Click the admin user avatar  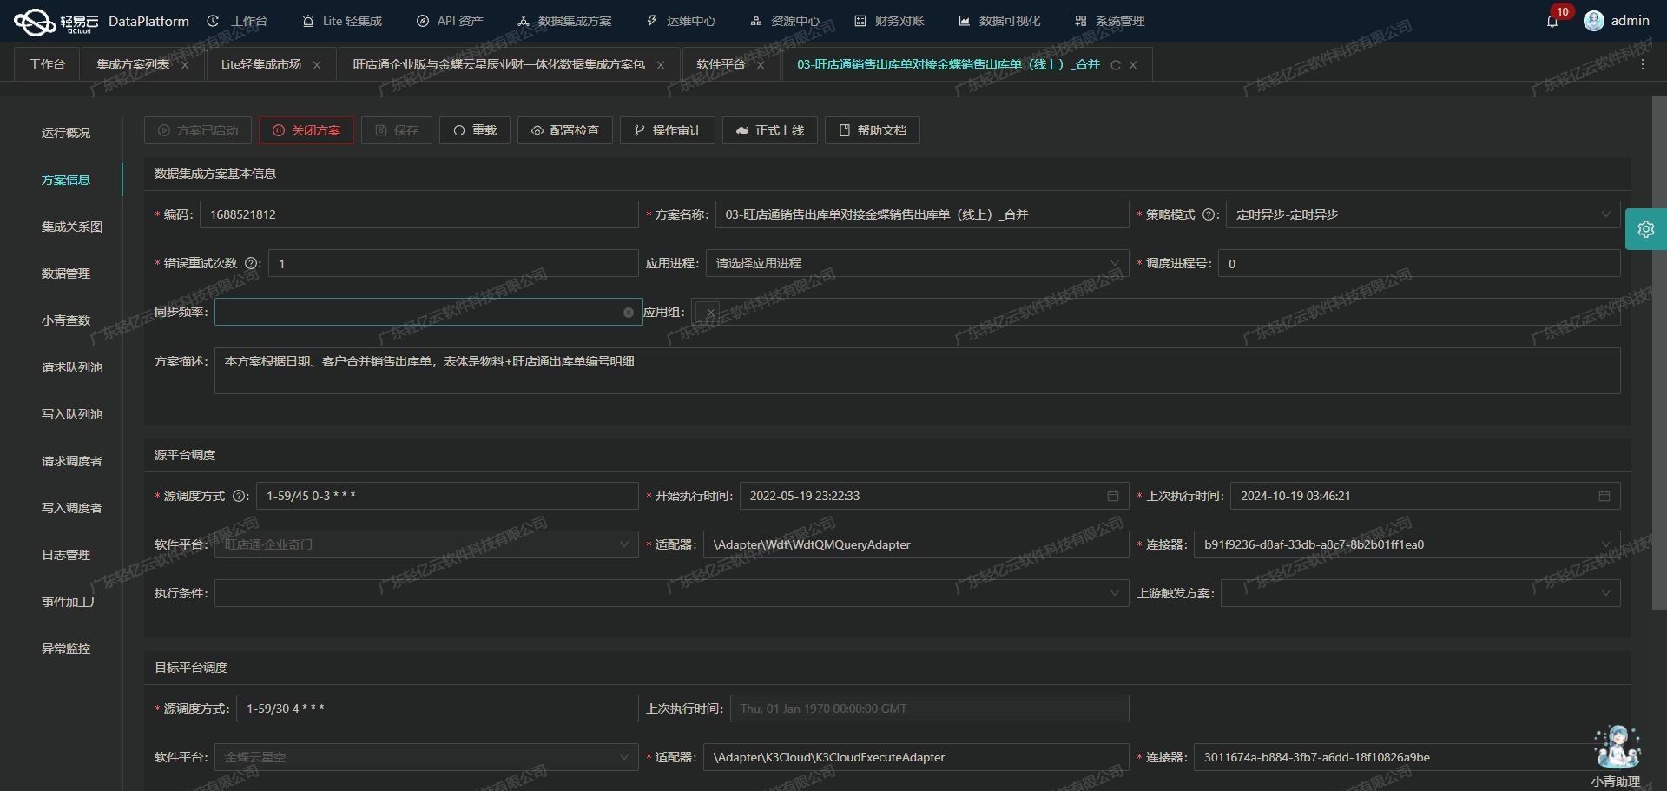pos(1593,21)
